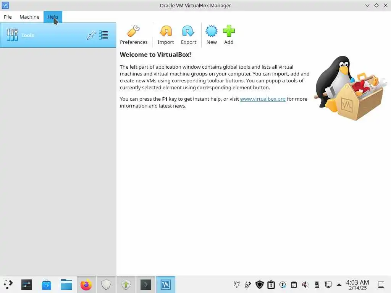The width and height of the screenshot is (391, 293).
Task: Click the white shield taskbar icon
Action: click(x=106, y=285)
